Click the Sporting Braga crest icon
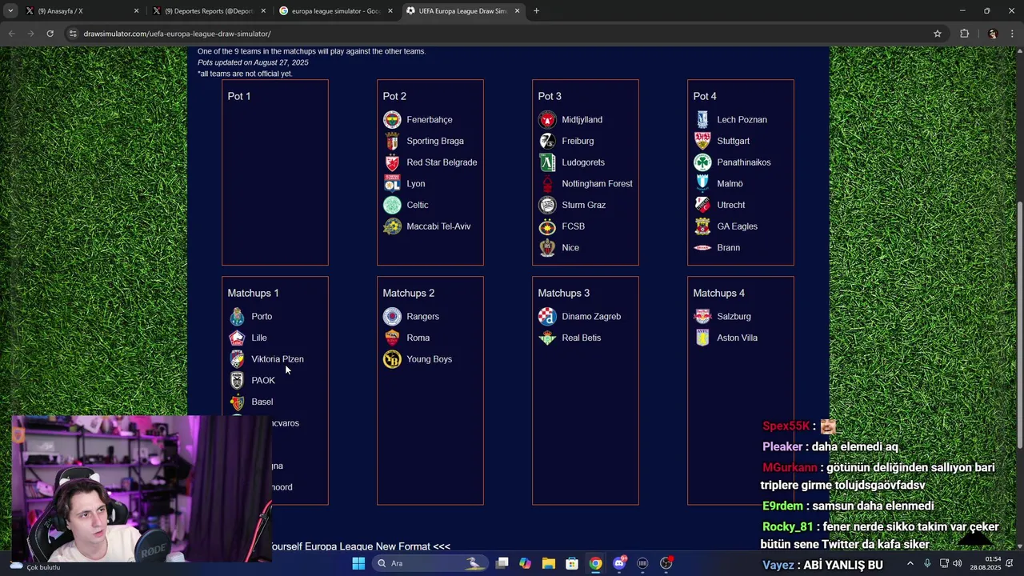 pyautogui.click(x=392, y=142)
